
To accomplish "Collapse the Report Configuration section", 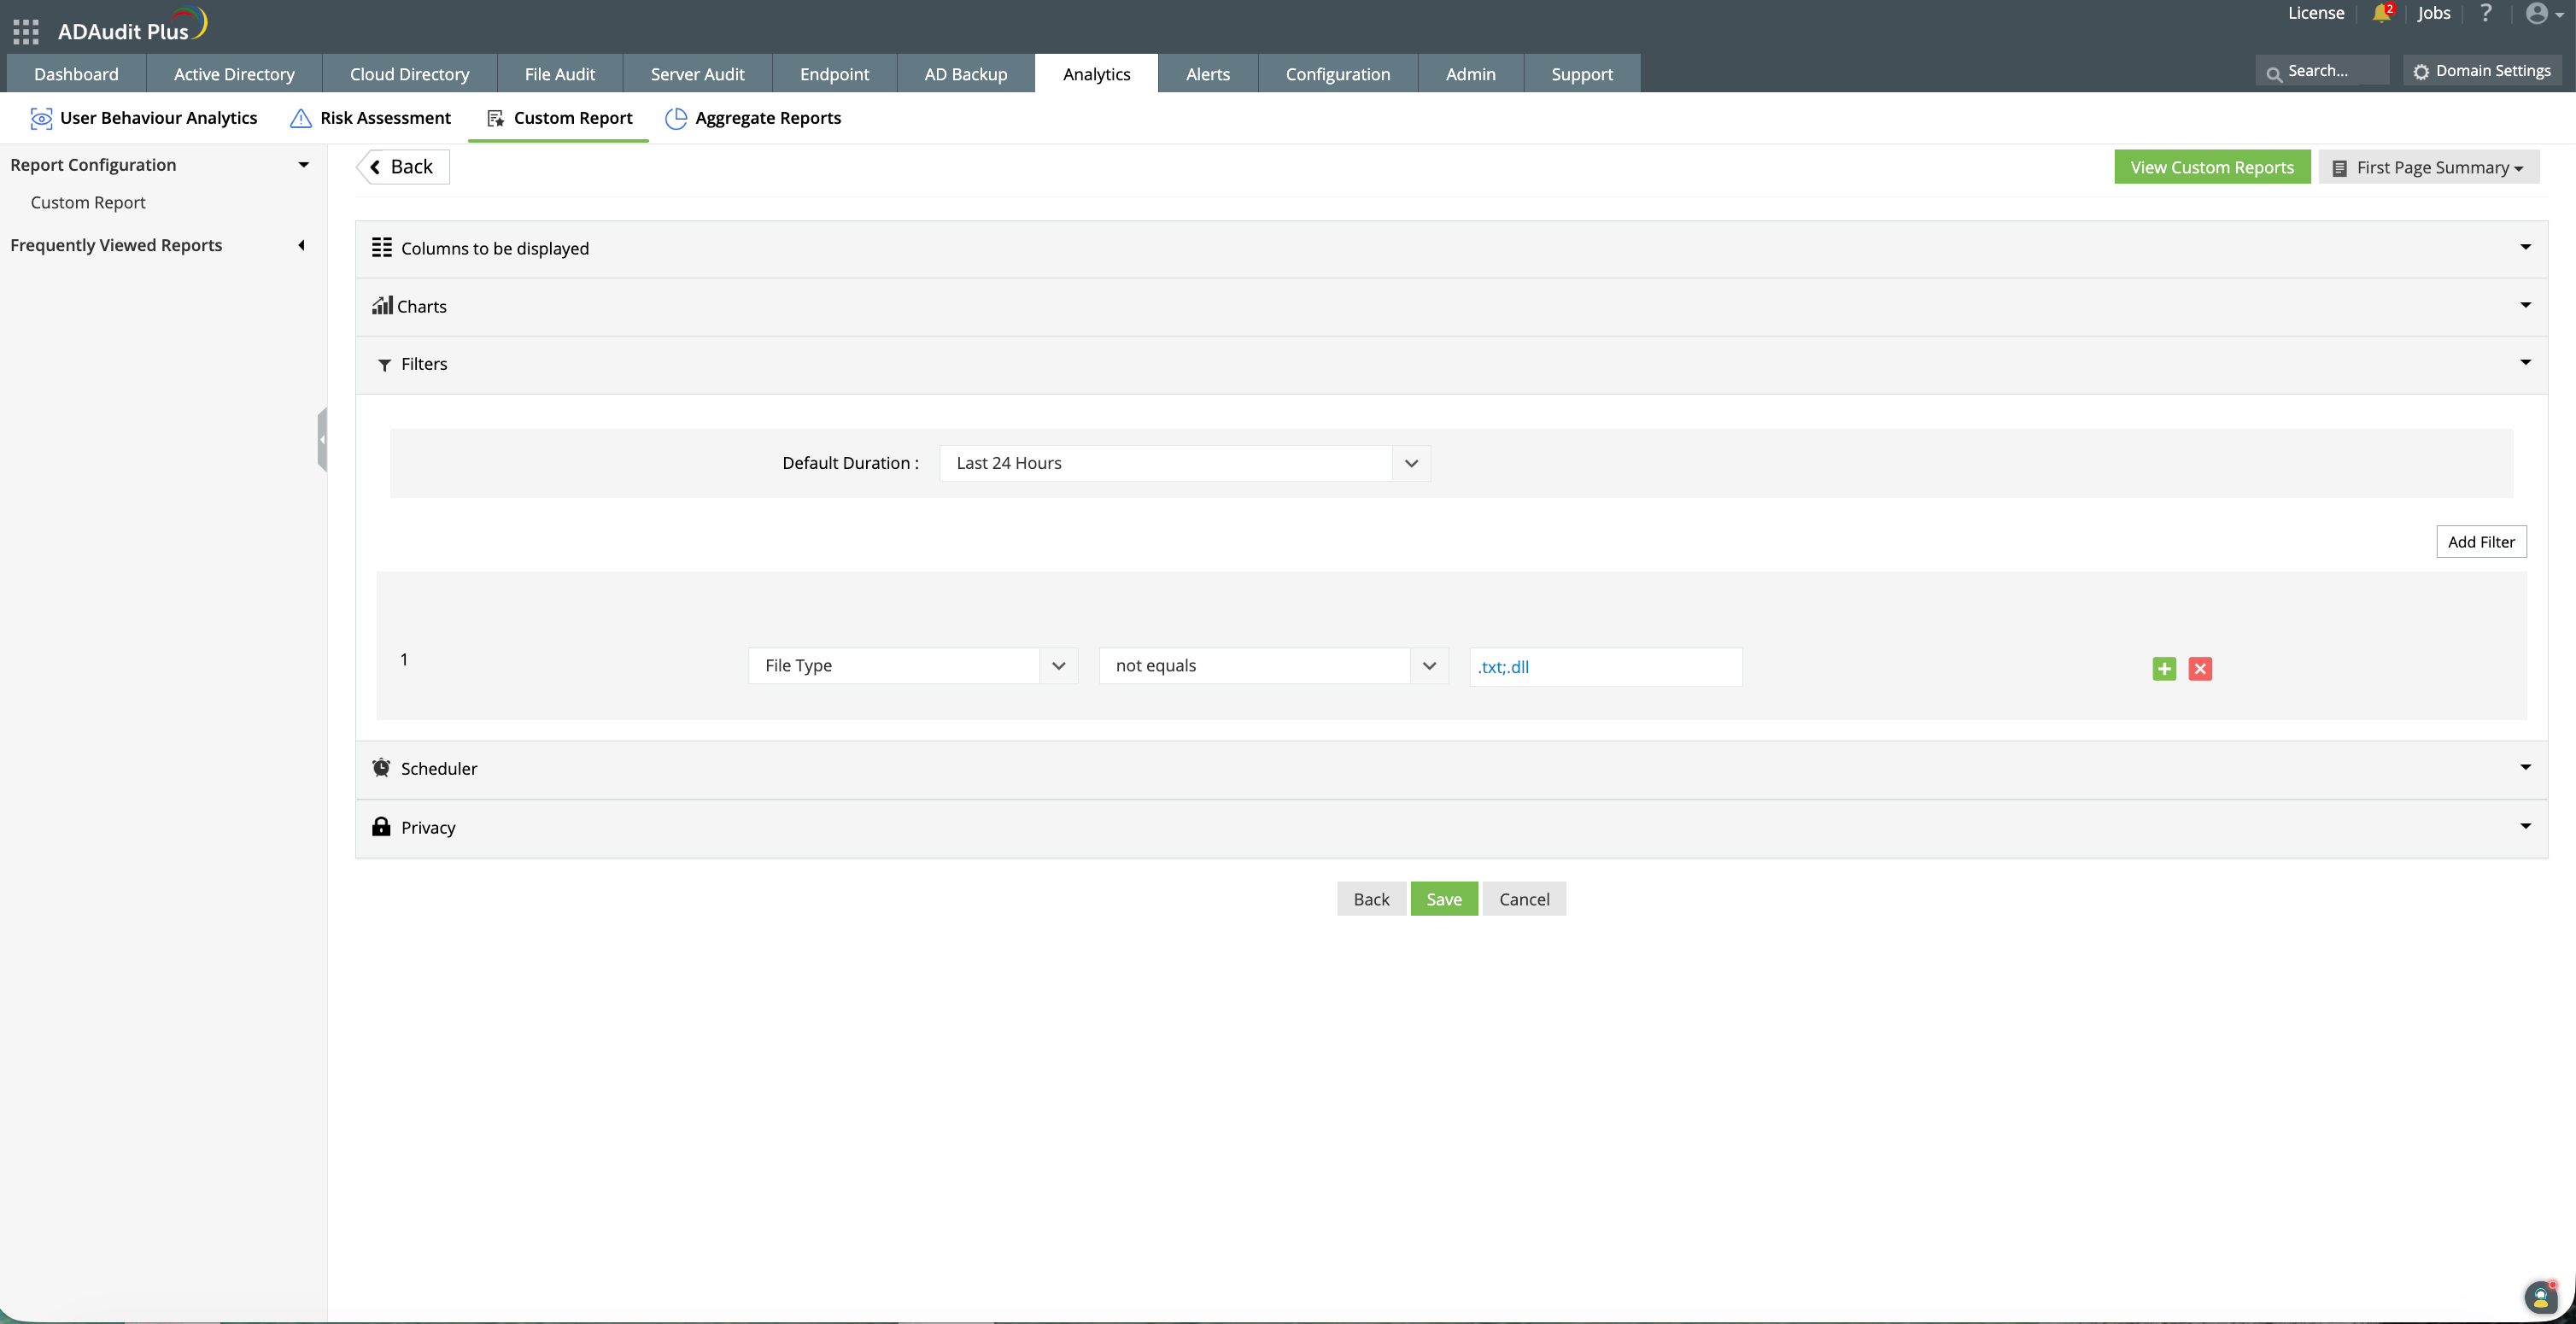I will click(303, 165).
